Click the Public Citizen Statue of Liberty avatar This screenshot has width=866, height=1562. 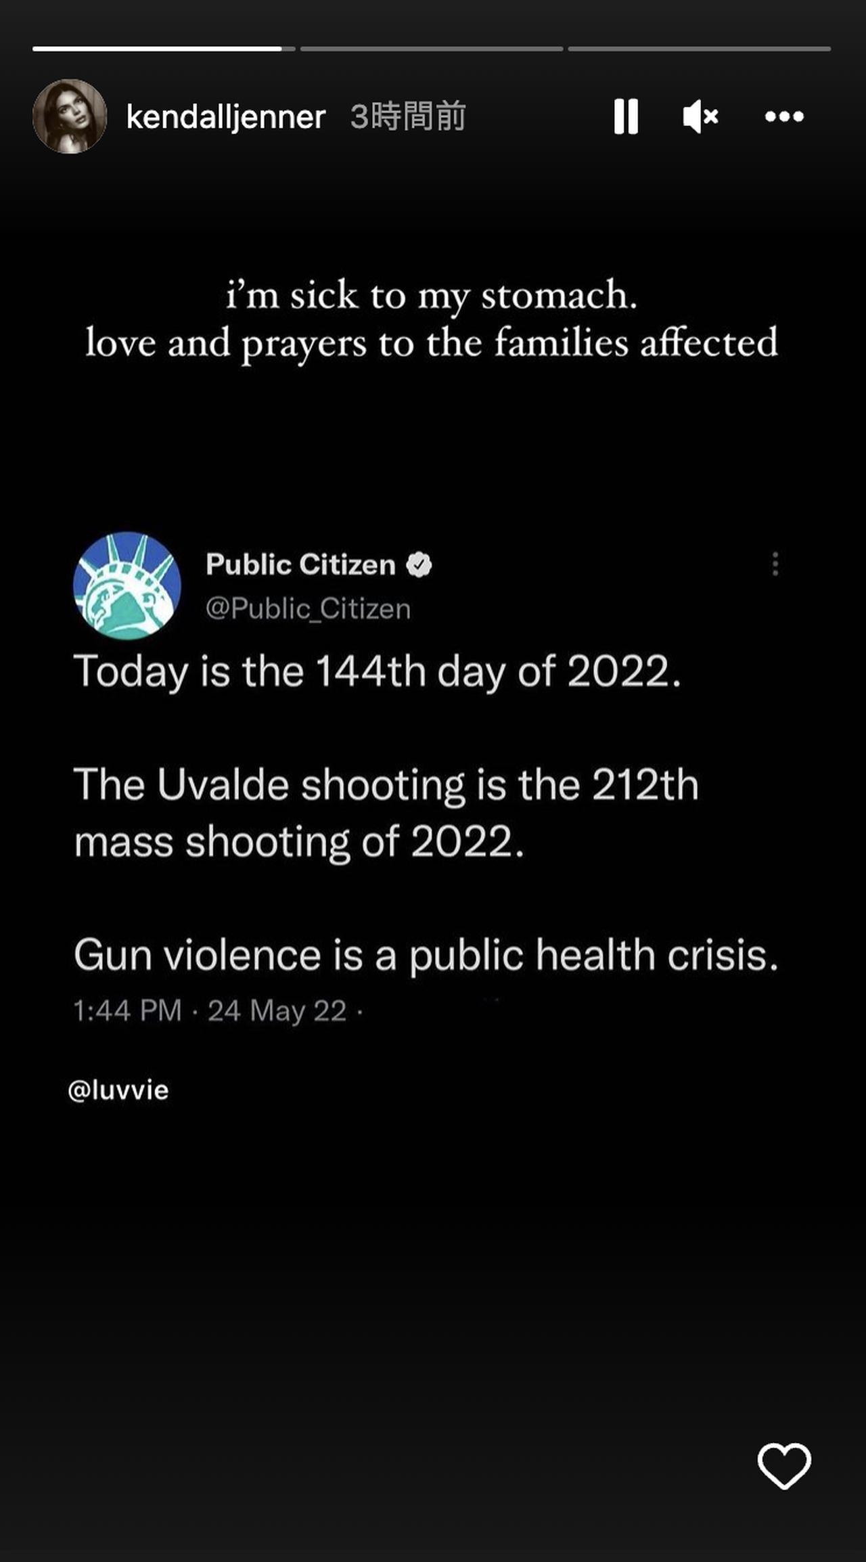127,586
